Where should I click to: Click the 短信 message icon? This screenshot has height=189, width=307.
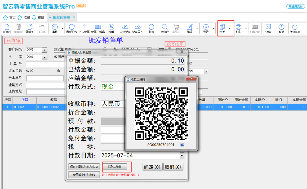[268, 27]
